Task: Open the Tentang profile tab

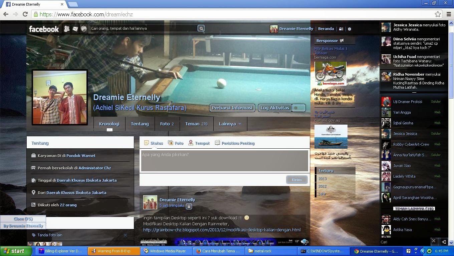Action: pyautogui.click(x=140, y=124)
